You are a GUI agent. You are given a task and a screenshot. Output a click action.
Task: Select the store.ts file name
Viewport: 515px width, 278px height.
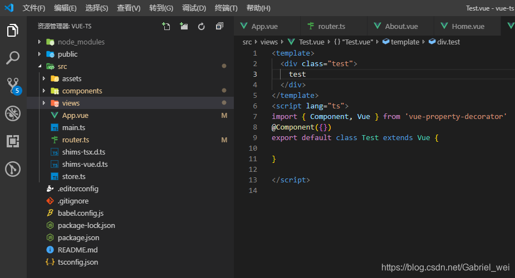tap(74, 176)
